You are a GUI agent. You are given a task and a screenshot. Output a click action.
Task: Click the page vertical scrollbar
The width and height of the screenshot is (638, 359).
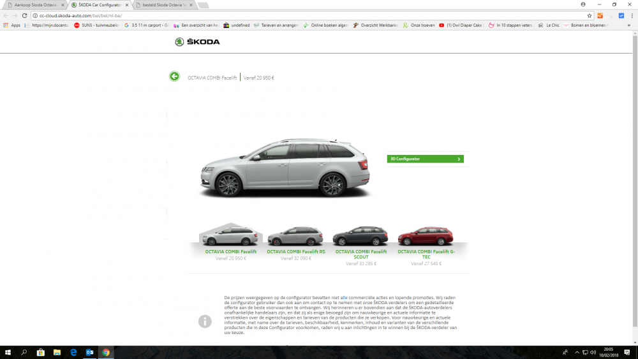pyautogui.click(x=635, y=181)
